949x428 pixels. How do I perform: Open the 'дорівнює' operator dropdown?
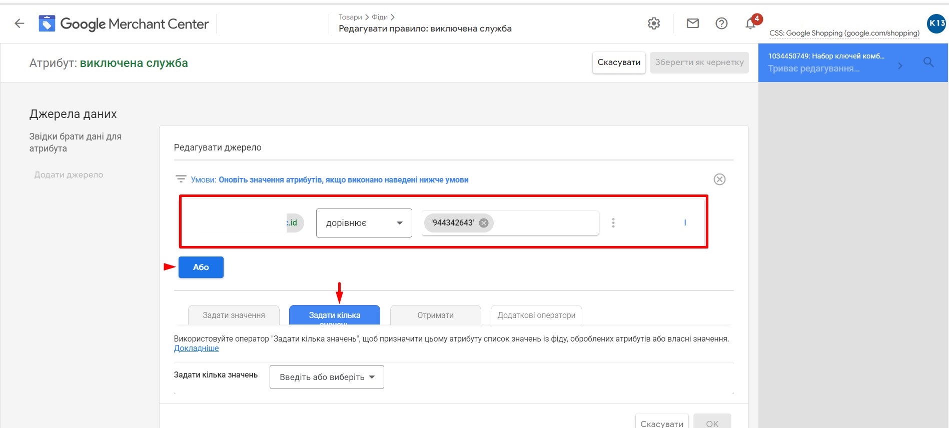[x=364, y=223]
